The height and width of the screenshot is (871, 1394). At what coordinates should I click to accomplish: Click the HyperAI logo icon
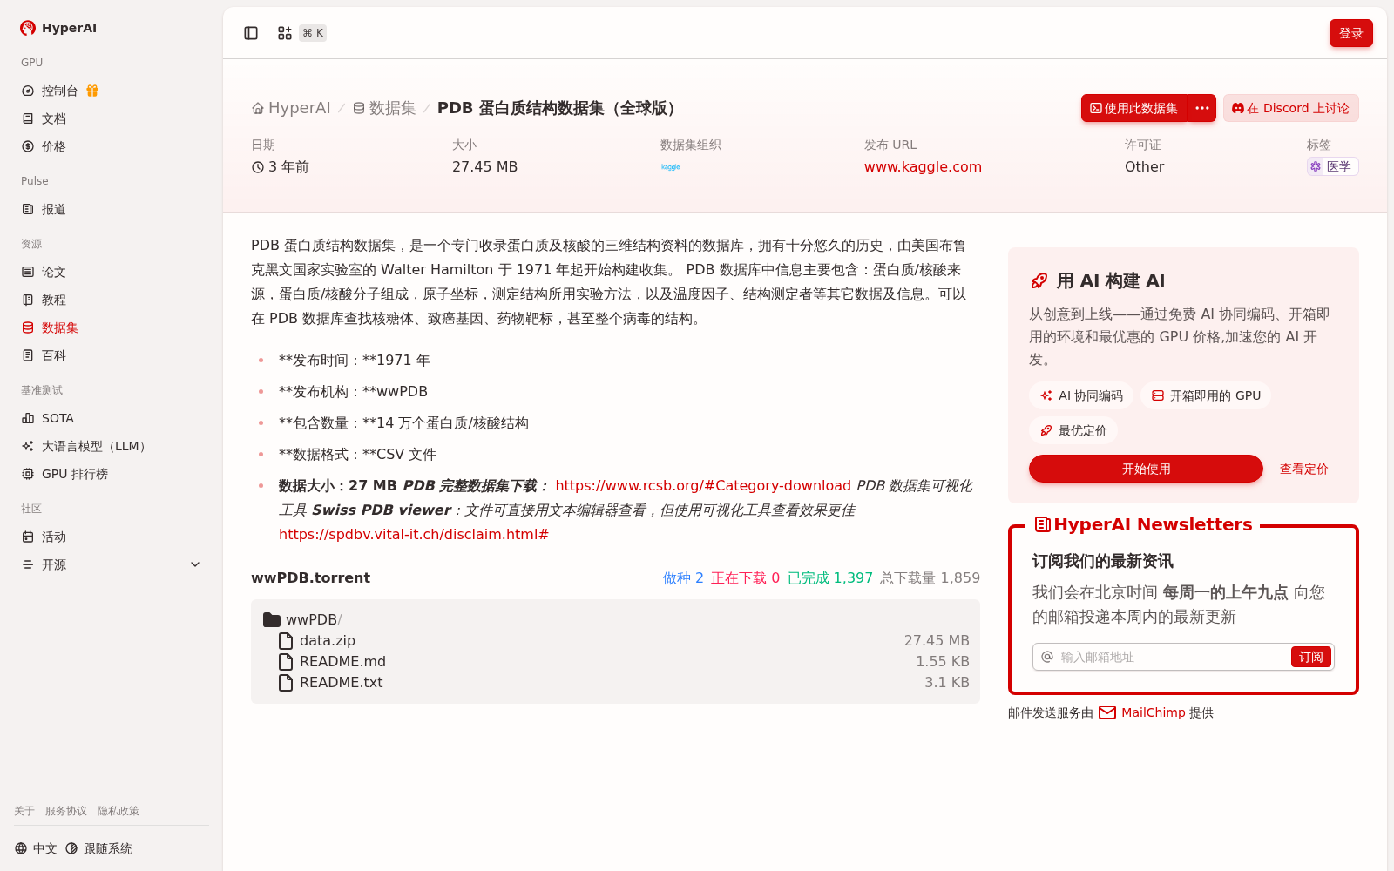click(x=28, y=28)
